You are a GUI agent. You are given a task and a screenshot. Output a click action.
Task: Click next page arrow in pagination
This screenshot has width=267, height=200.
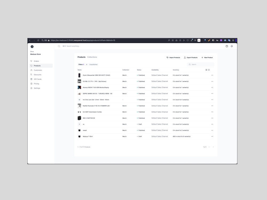[x=213, y=147]
